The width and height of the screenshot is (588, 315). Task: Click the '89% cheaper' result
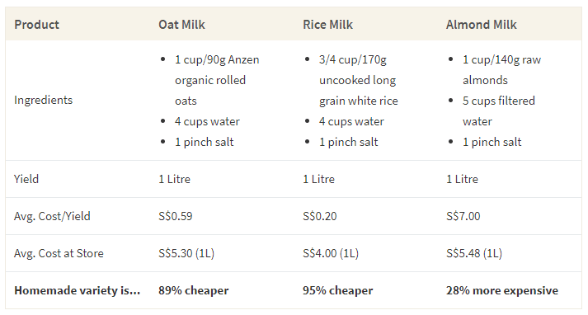(x=193, y=290)
